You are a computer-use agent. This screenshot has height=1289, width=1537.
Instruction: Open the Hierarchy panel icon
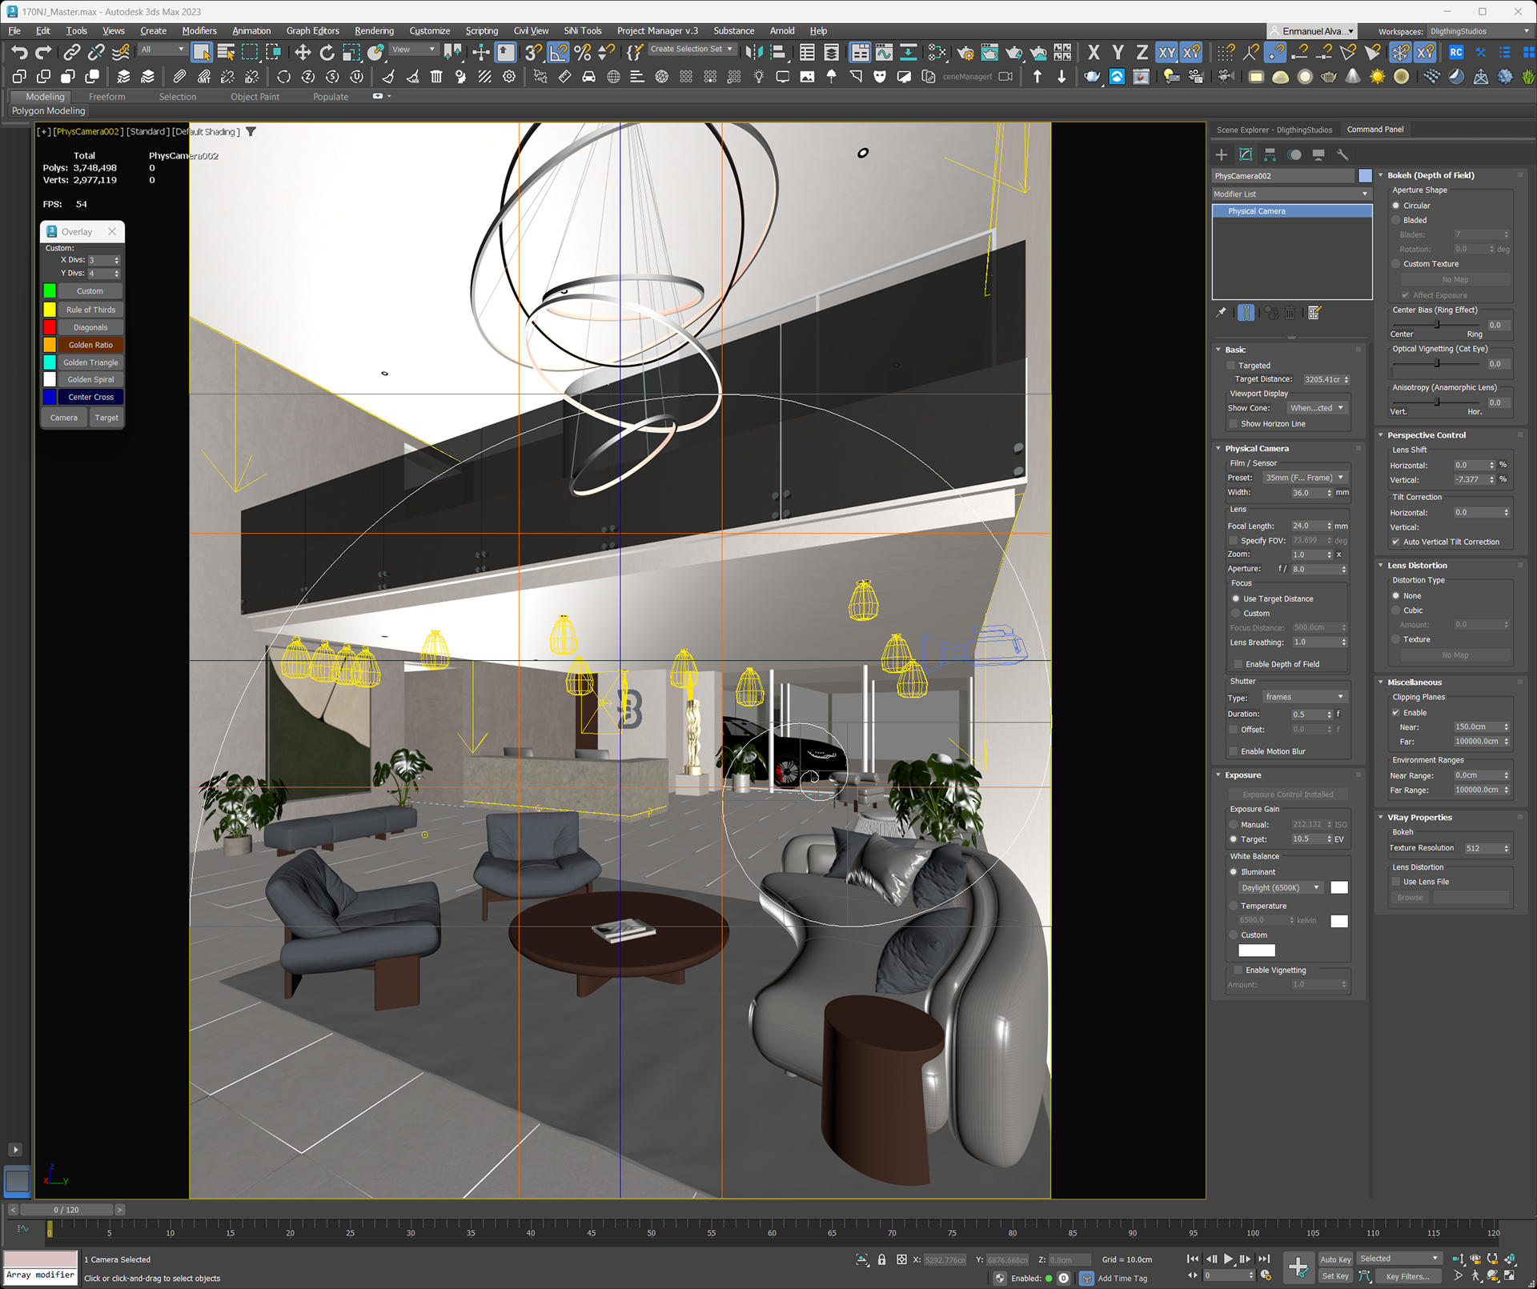click(1270, 154)
